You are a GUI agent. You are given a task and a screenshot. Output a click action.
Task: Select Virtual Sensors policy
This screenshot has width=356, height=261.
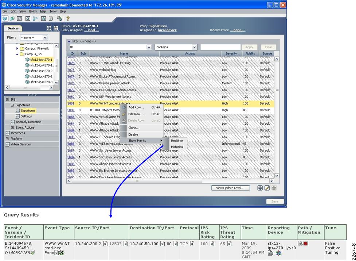click(x=21, y=144)
